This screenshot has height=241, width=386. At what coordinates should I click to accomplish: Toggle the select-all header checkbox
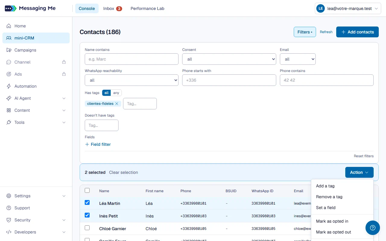pos(87,190)
